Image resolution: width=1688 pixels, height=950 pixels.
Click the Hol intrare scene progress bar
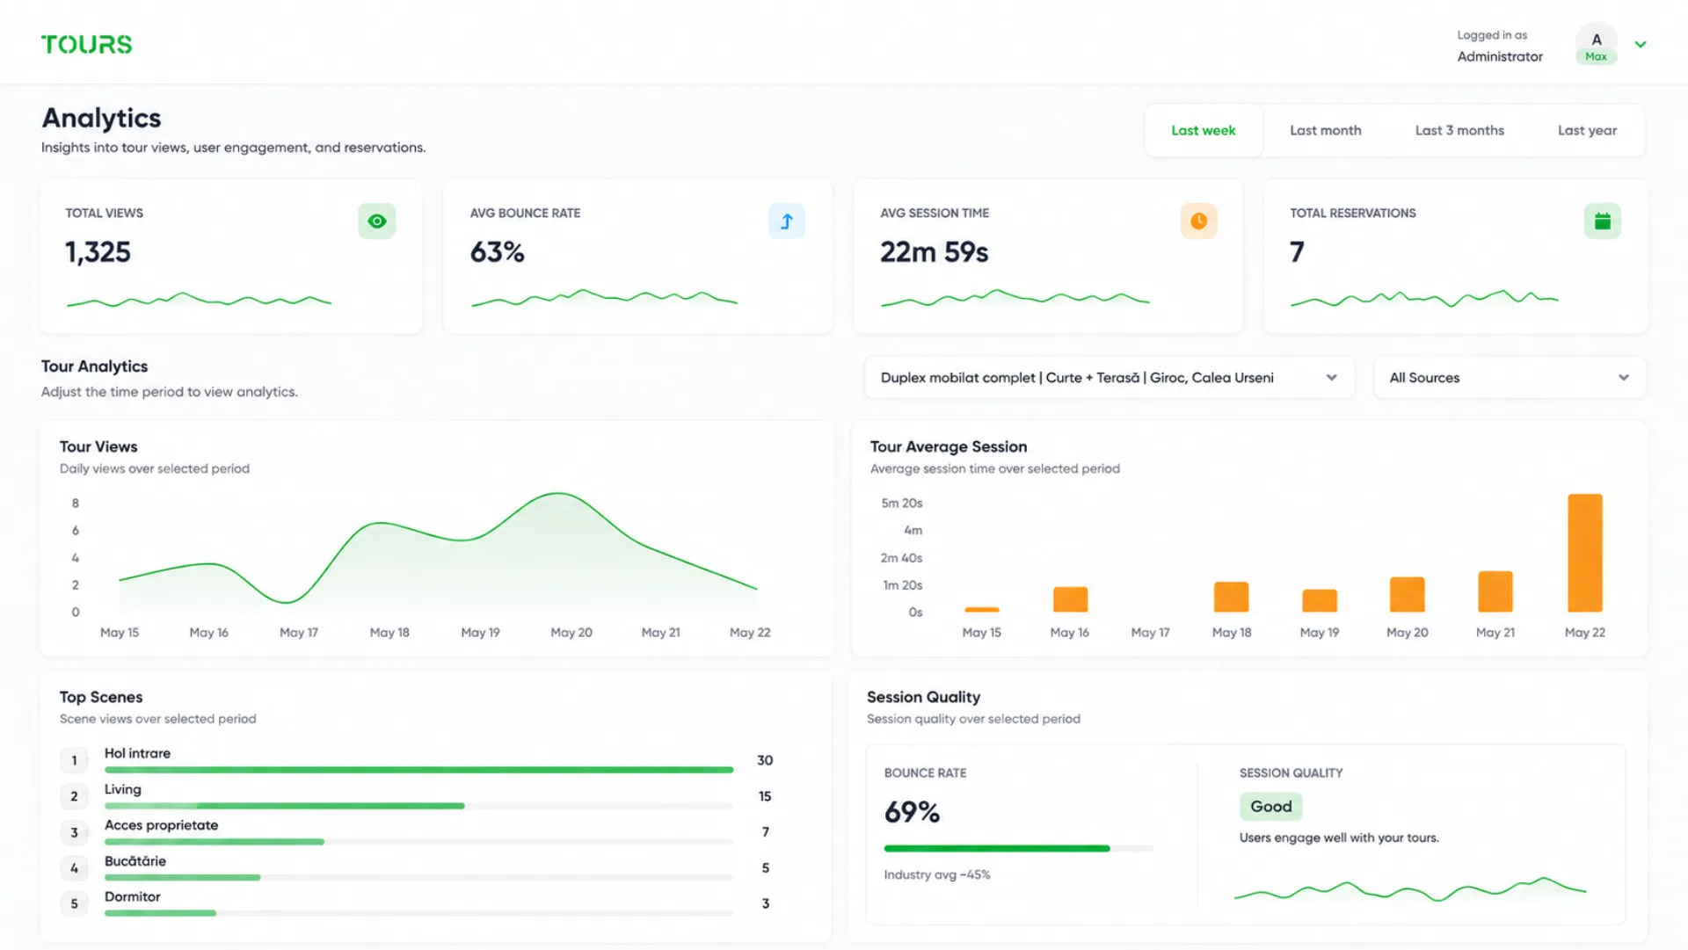click(x=418, y=770)
